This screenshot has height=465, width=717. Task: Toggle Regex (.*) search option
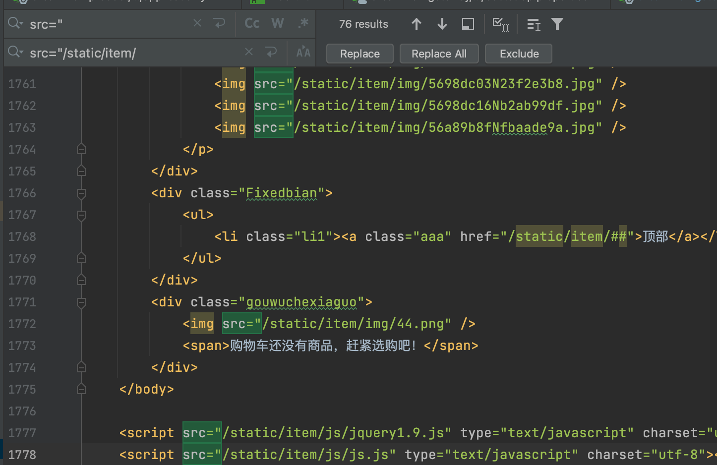pos(303,23)
